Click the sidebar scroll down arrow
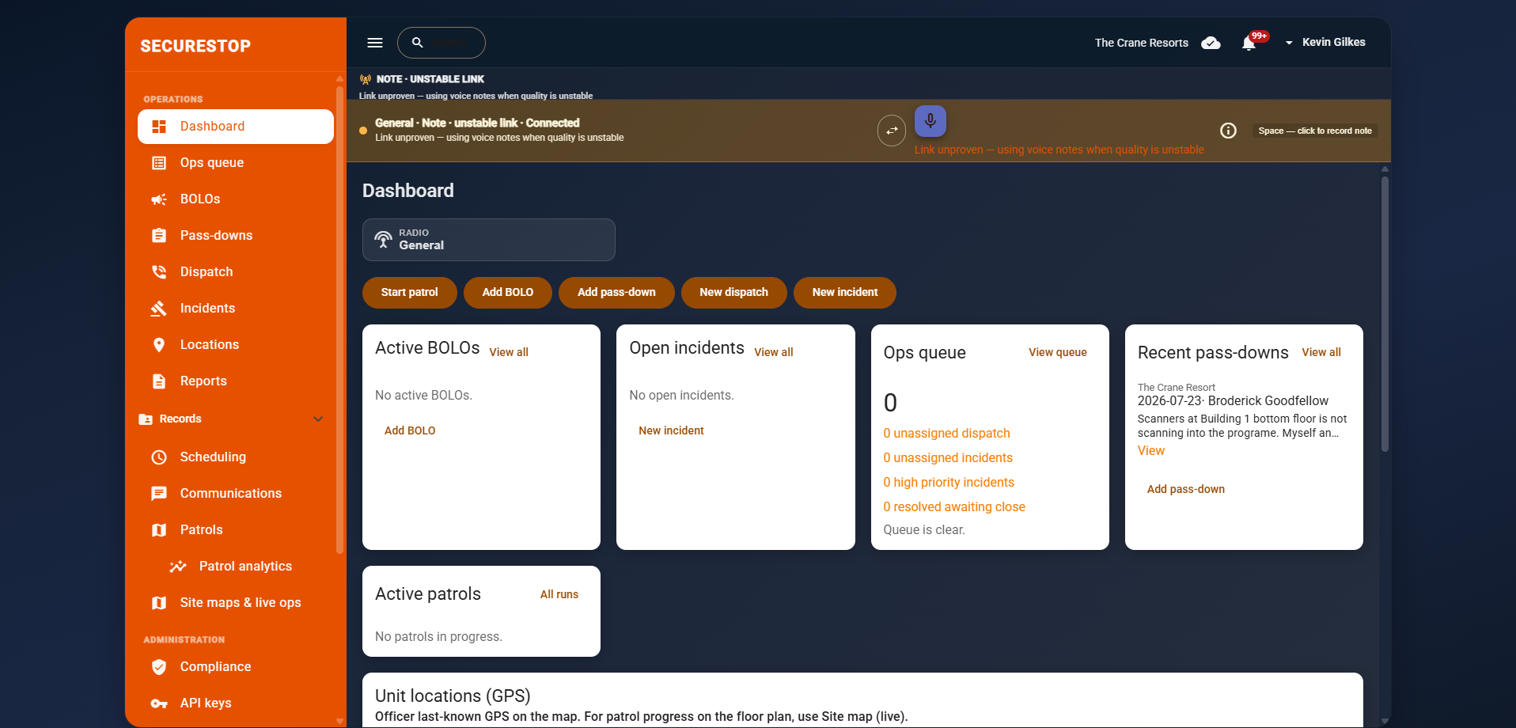1516x728 pixels. tap(339, 721)
